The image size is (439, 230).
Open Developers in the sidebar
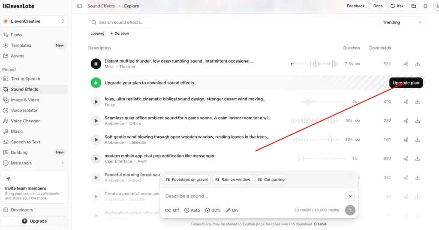[x=34, y=210]
